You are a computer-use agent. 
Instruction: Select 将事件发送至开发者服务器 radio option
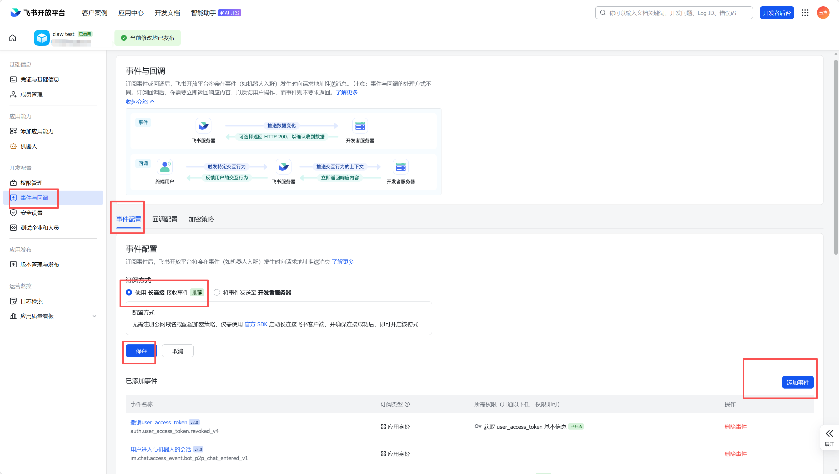tap(217, 292)
